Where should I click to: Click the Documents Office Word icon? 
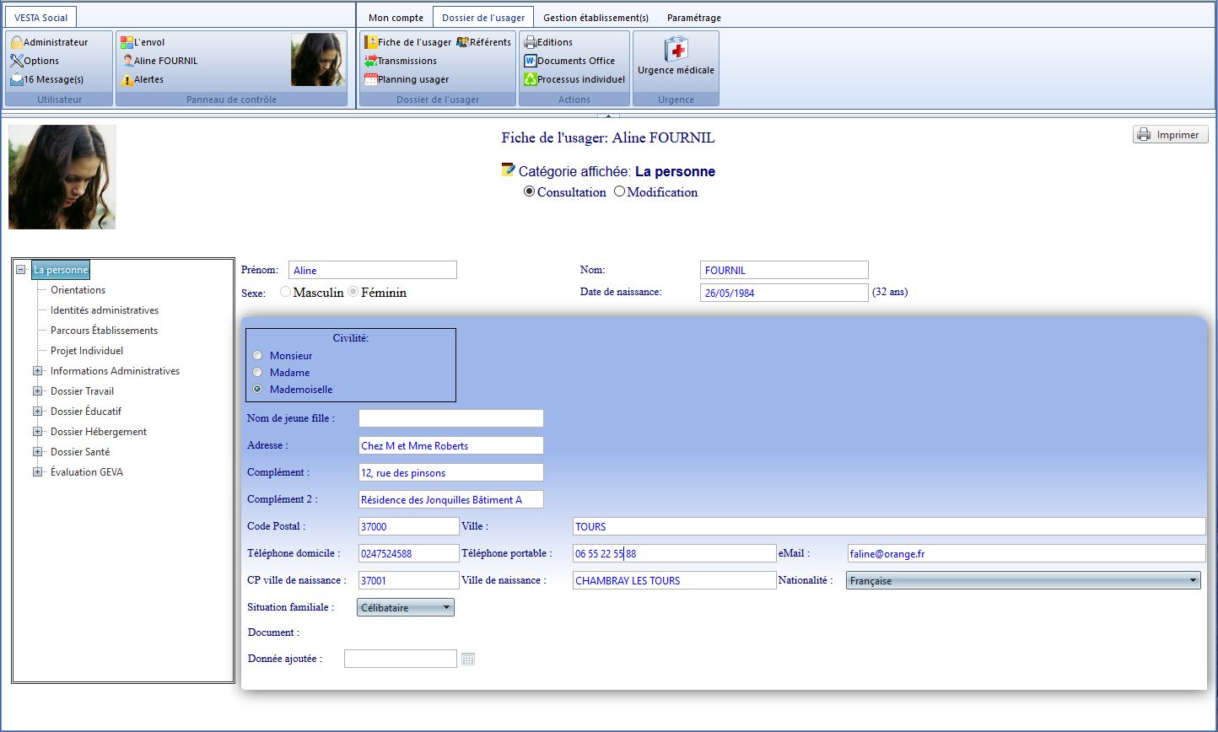pyautogui.click(x=530, y=61)
